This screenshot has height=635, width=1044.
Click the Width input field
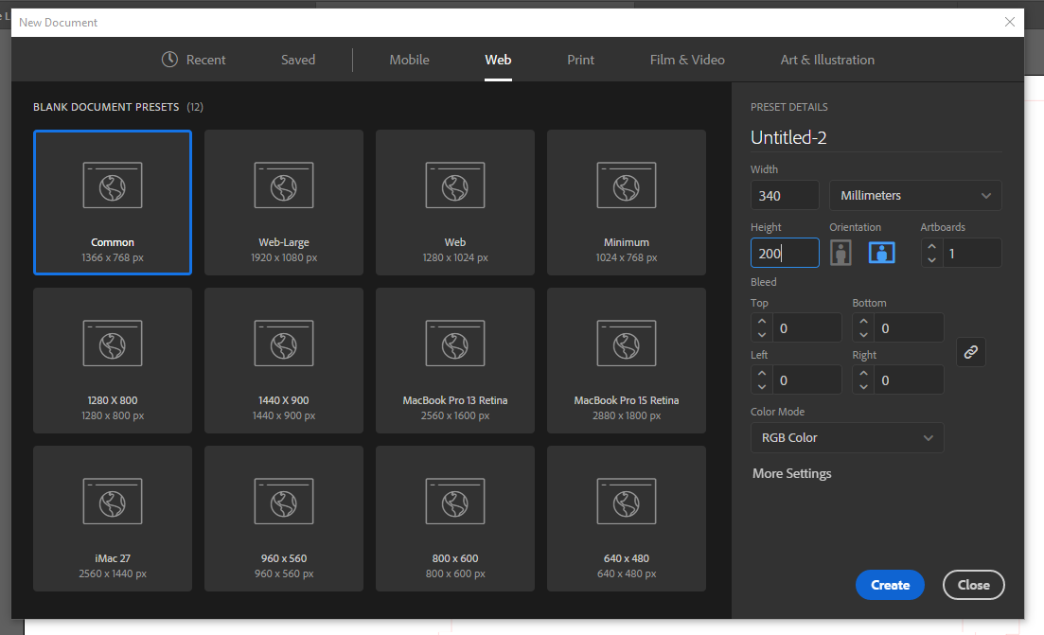[785, 196]
